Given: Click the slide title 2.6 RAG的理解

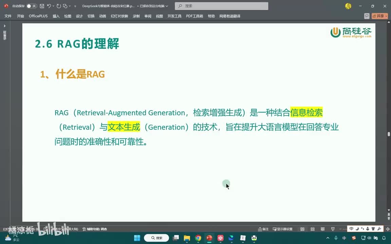Looking at the screenshot, I should click(x=77, y=44).
